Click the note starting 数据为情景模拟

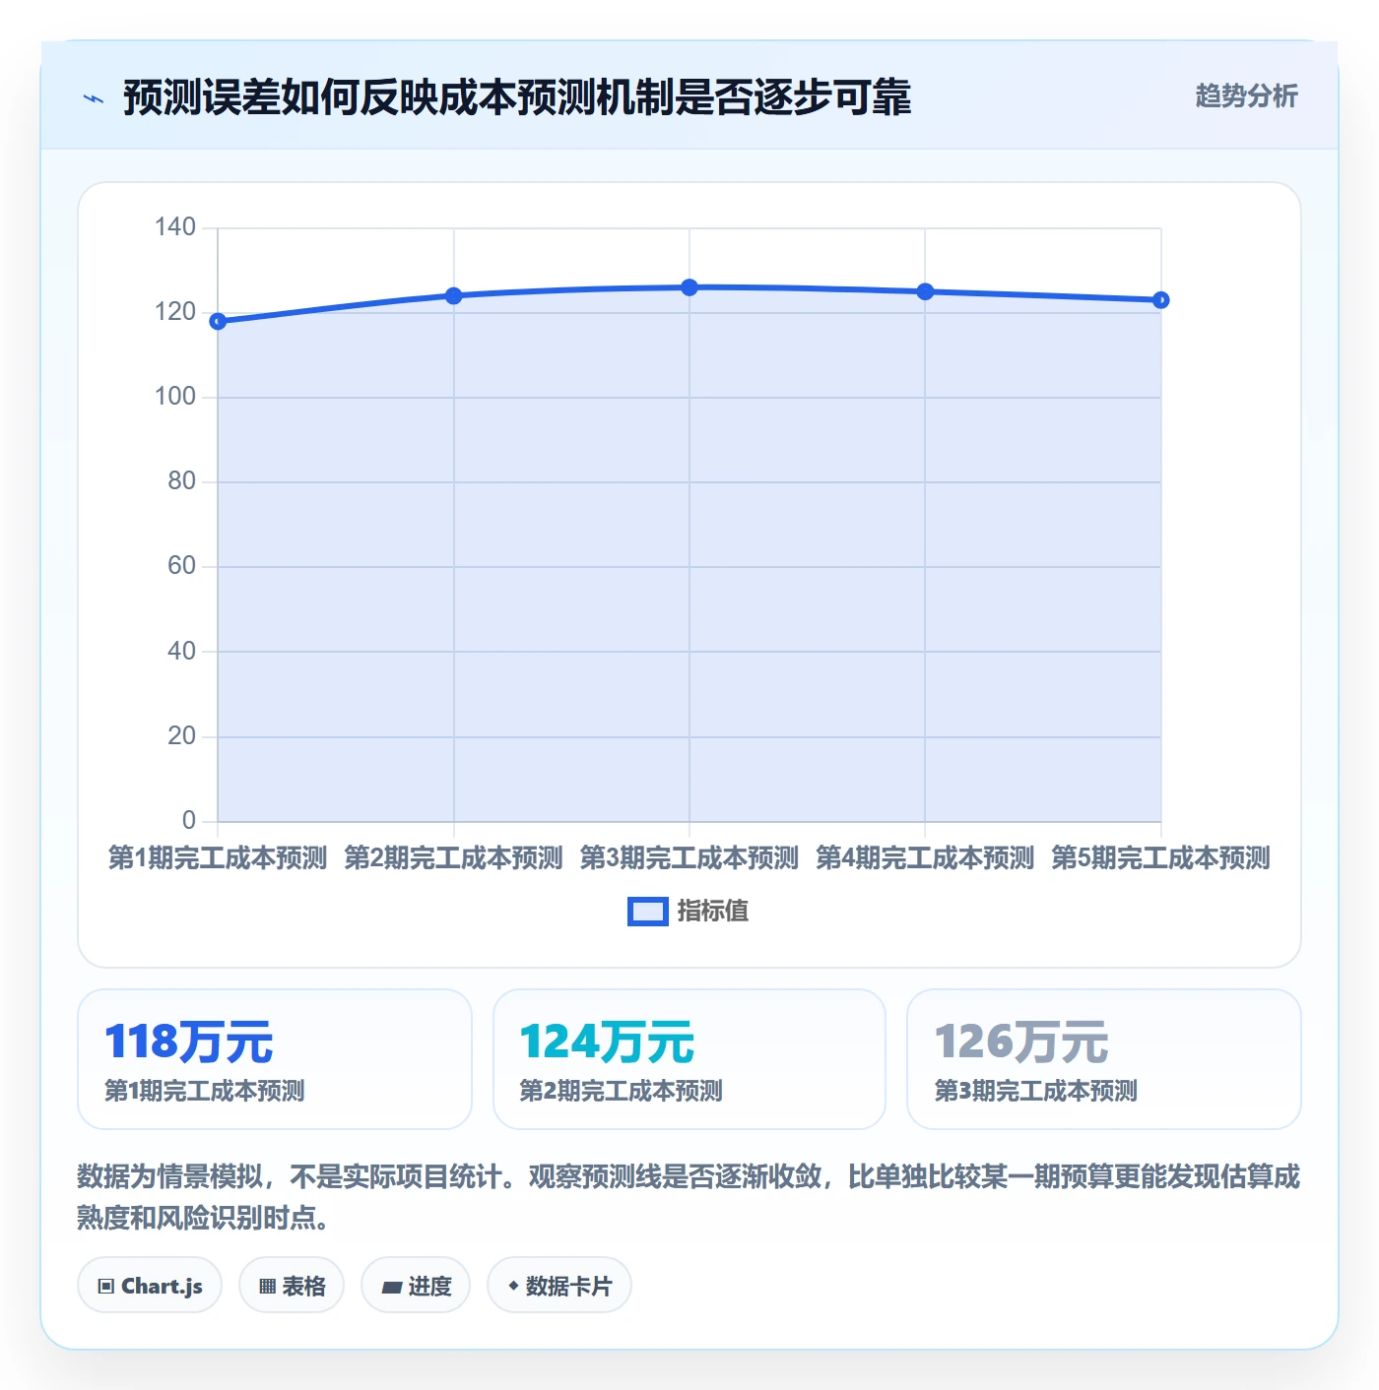coord(689,1197)
